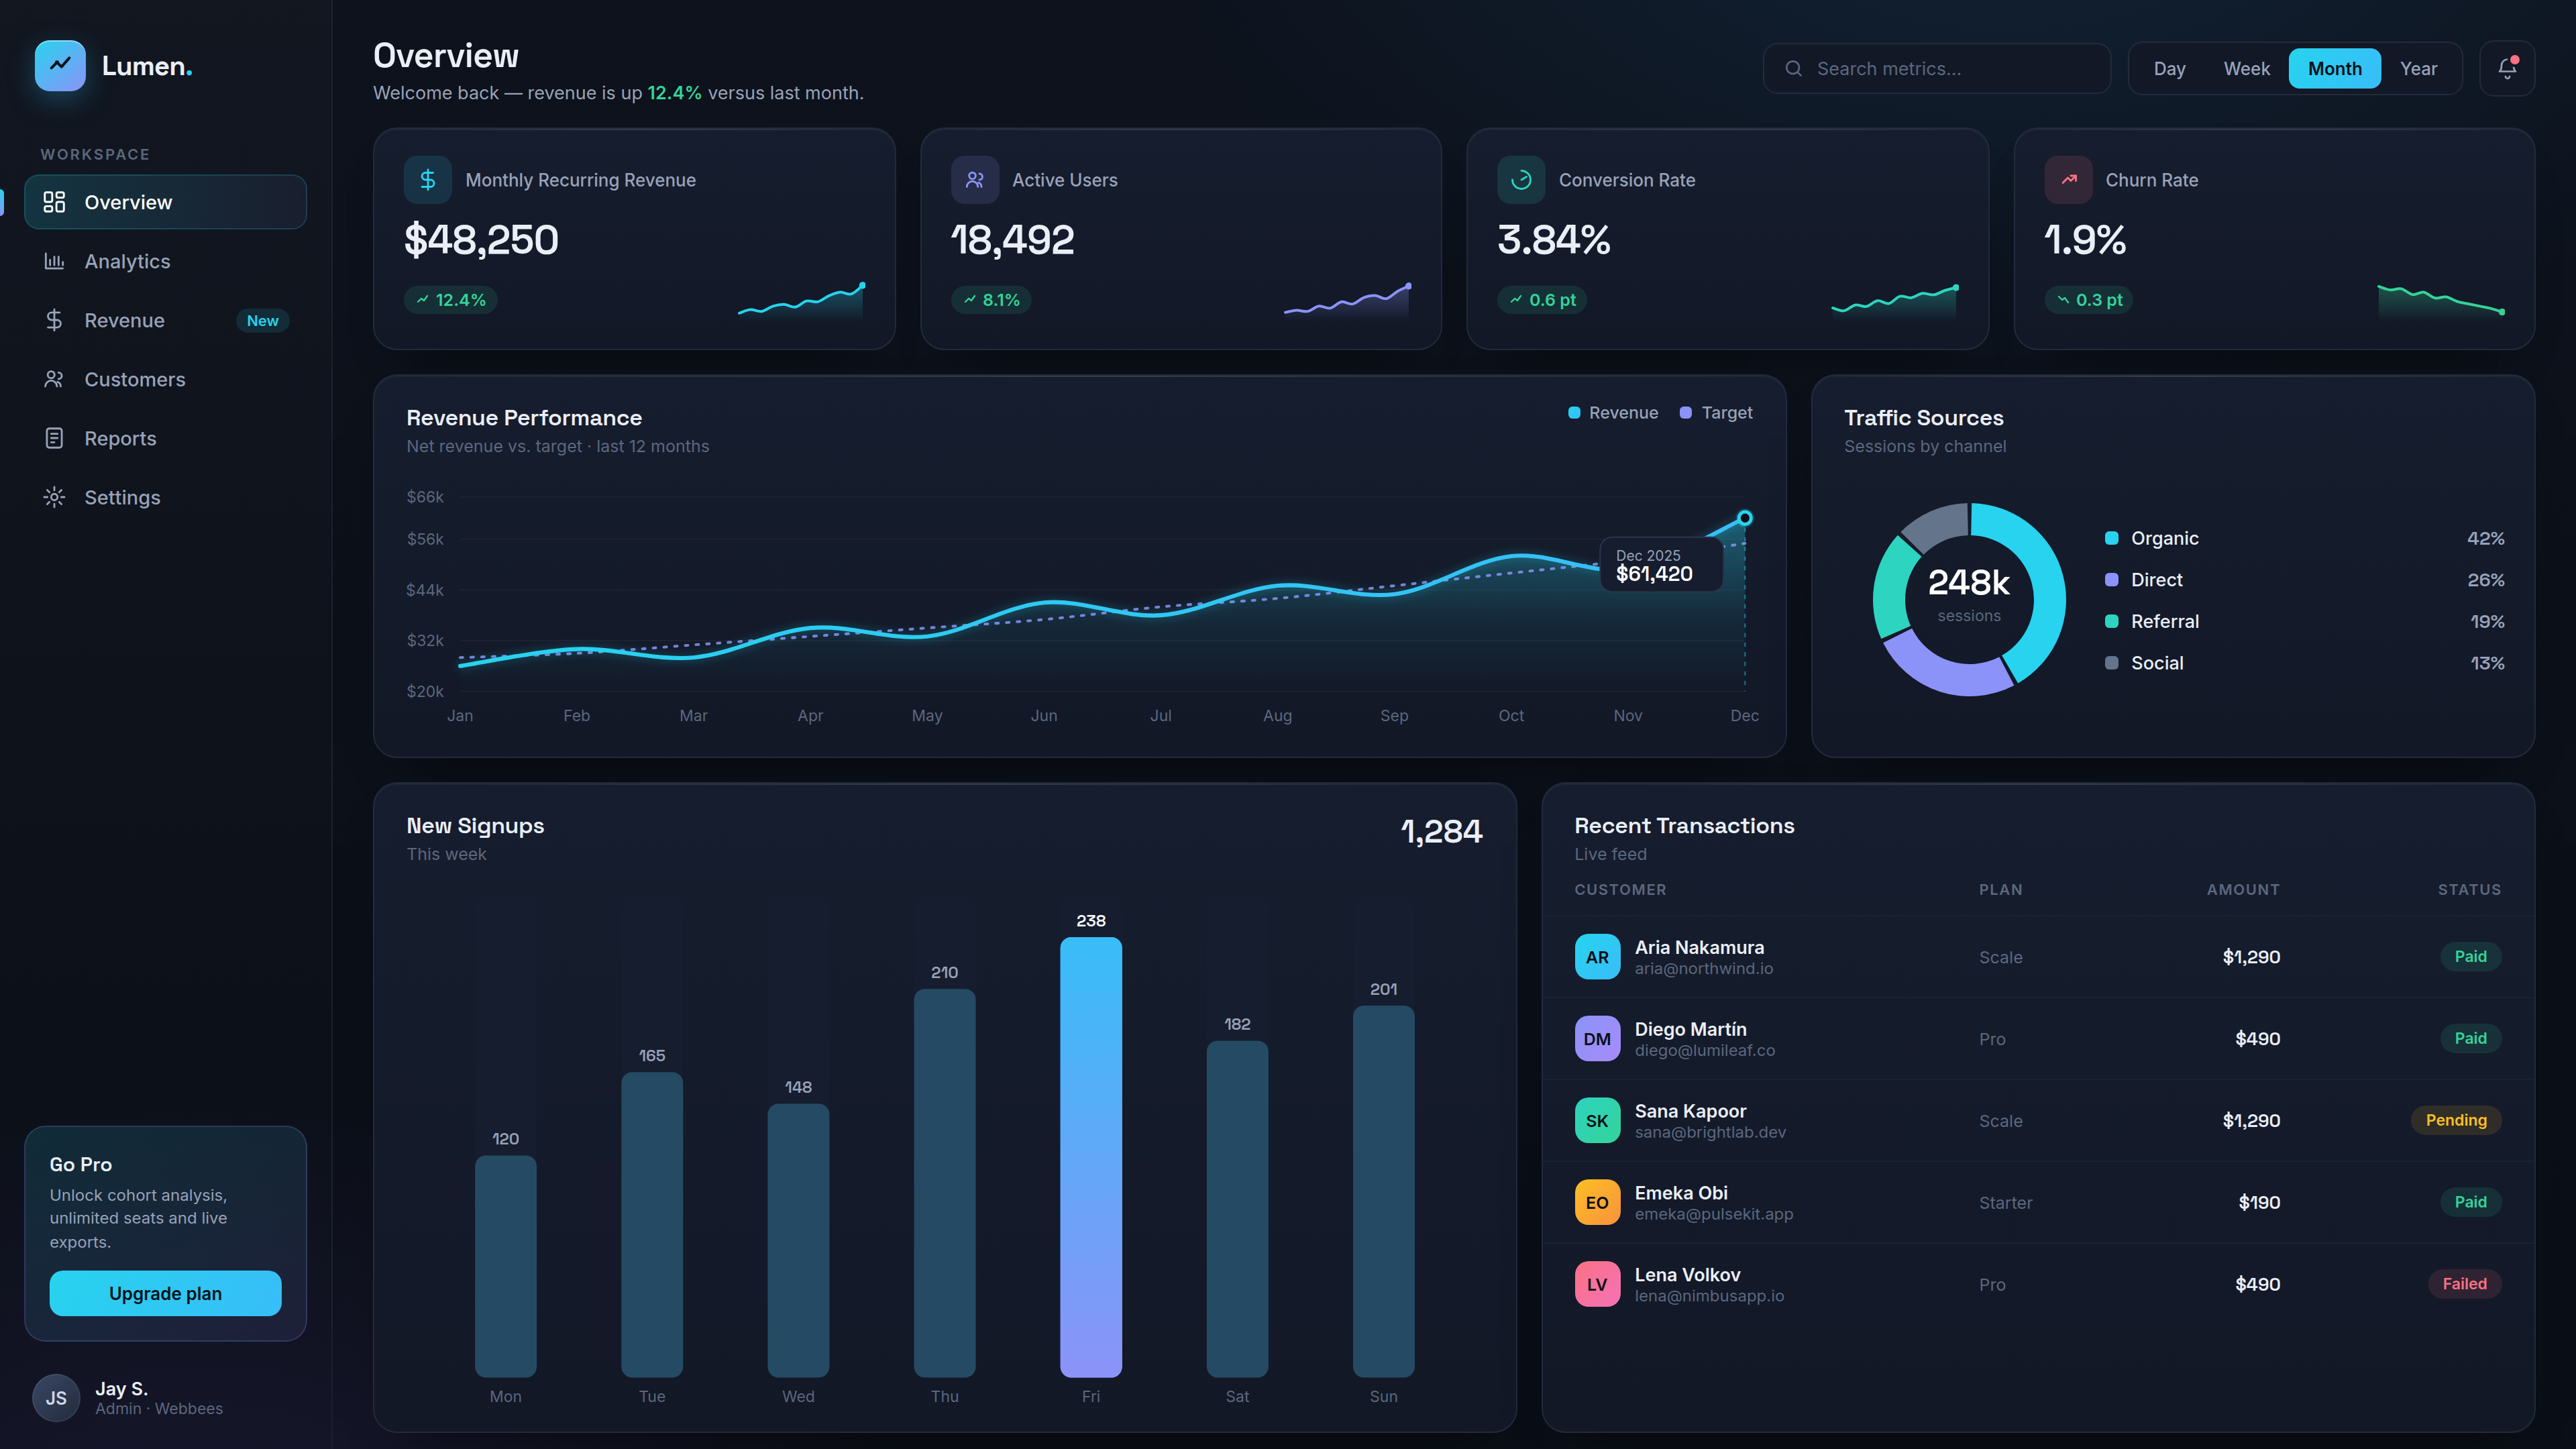Click the $190 amount for Emeka Obi
The width and height of the screenshot is (2576, 1449).
coord(2259,1203)
